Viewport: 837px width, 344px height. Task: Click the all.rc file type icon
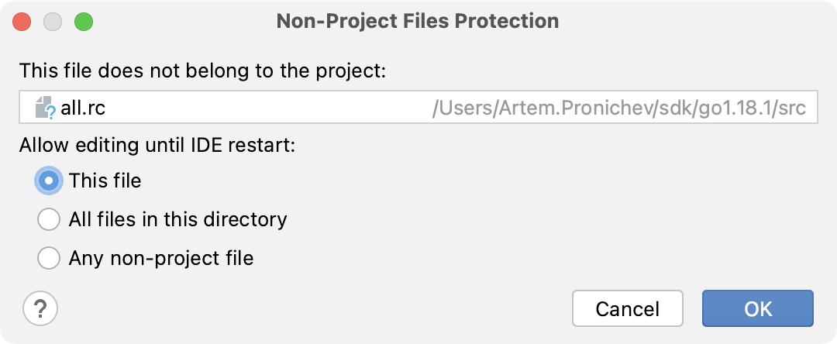(46, 108)
